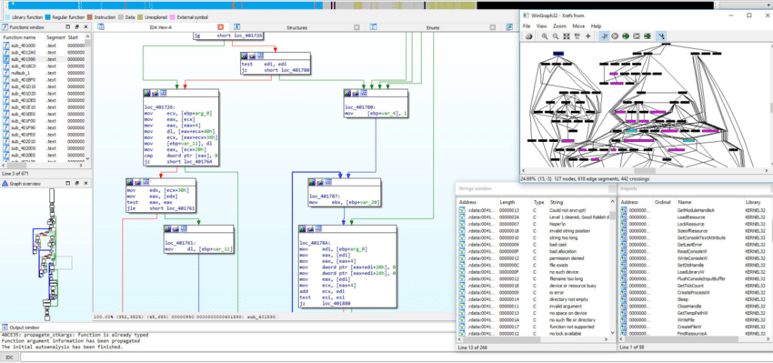Select the GetTickCount import row

pos(695,286)
